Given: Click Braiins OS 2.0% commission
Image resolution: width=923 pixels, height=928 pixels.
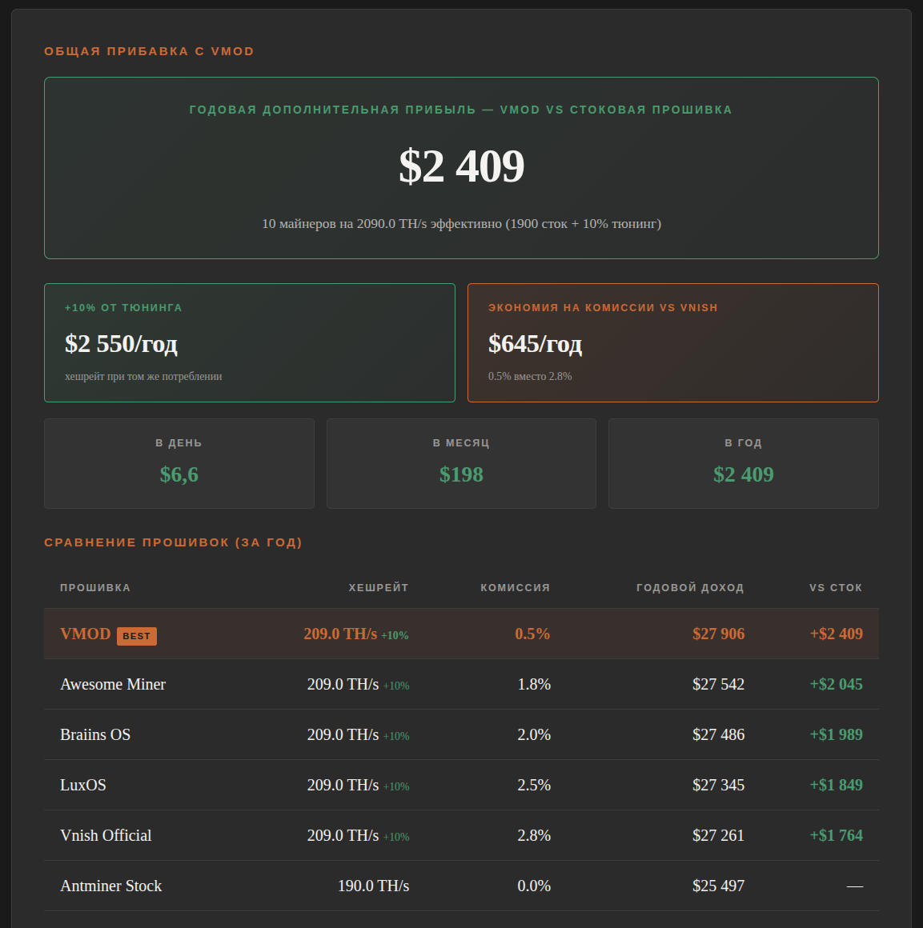Looking at the screenshot, I should click(x=534, y=734).
